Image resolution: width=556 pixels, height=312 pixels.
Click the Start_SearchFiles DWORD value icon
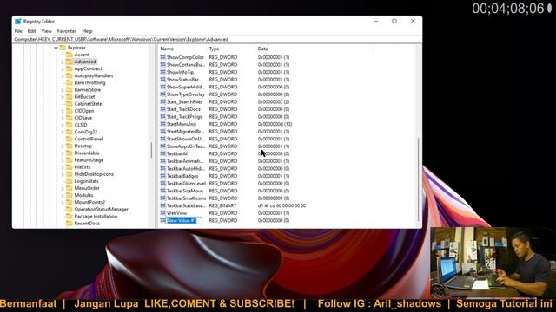[162, 101]
